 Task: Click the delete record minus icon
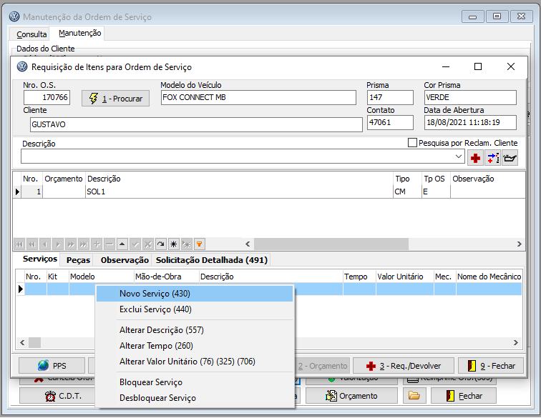109,244
